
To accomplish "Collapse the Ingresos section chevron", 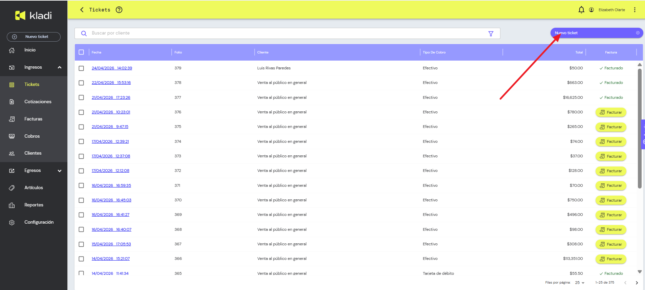I will coord(60,67).
